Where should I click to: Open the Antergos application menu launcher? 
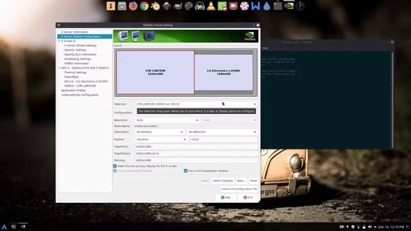4,227
